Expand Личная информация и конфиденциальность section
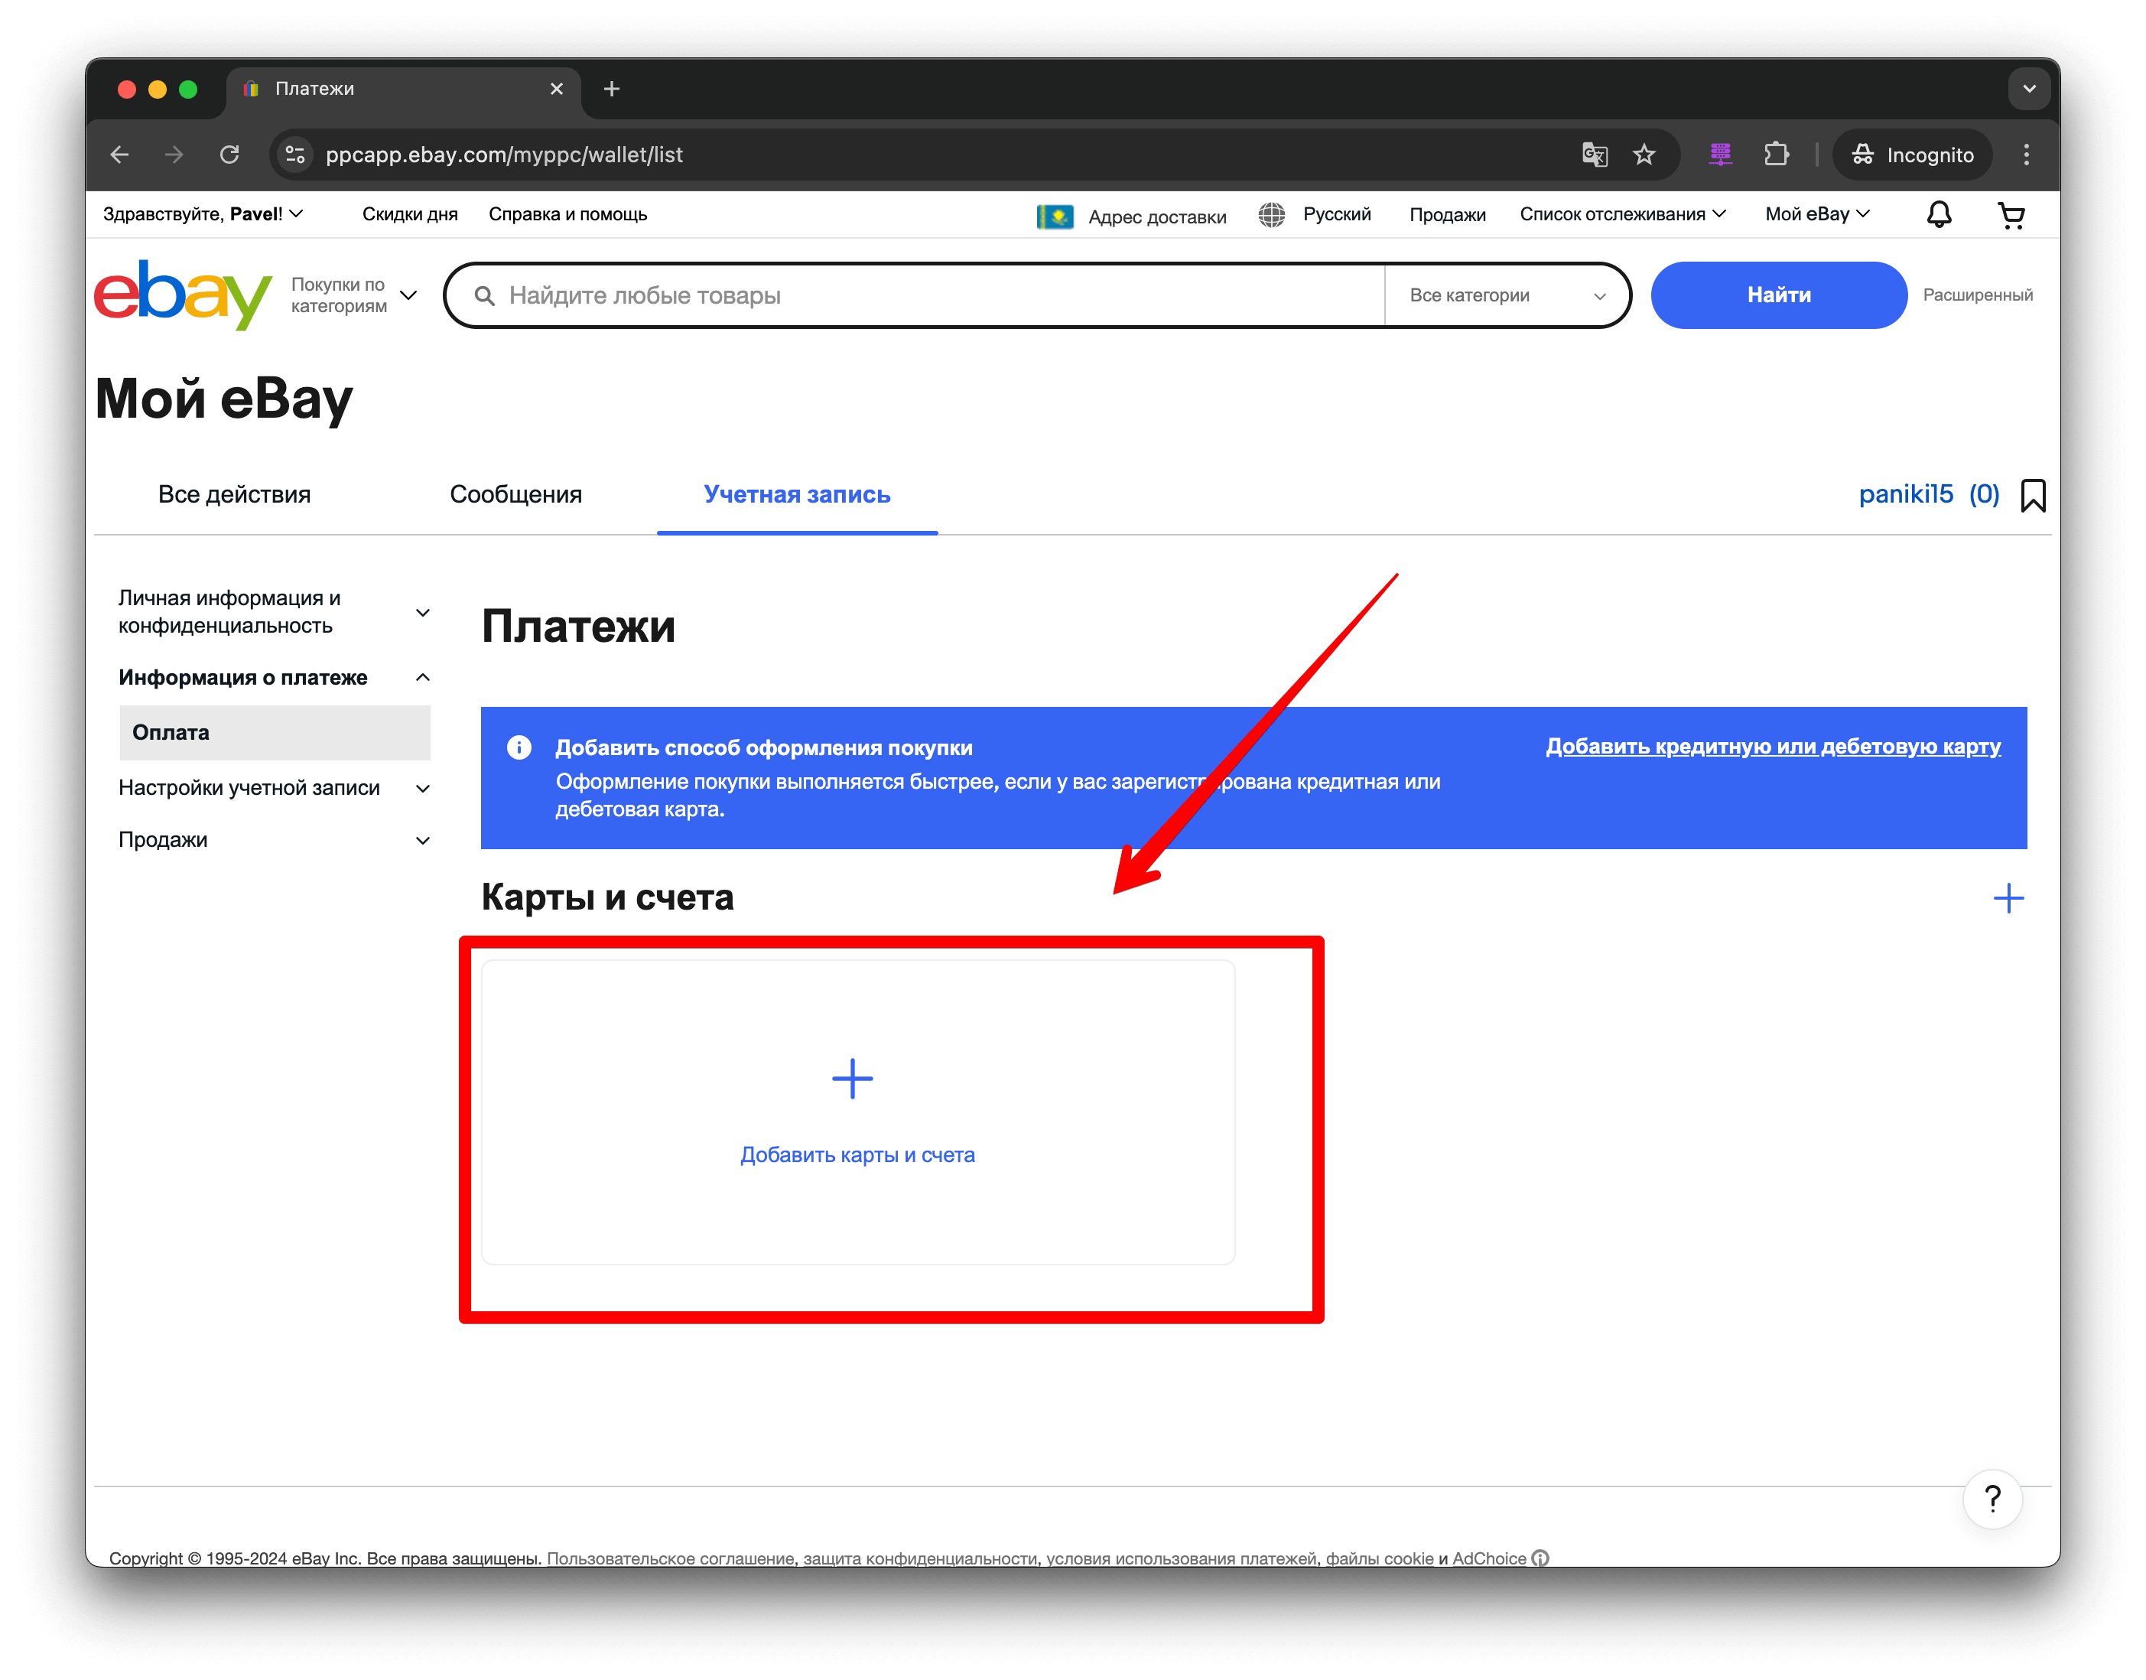This screenshot has height=1680, width=2146. [x=275, y=612]
